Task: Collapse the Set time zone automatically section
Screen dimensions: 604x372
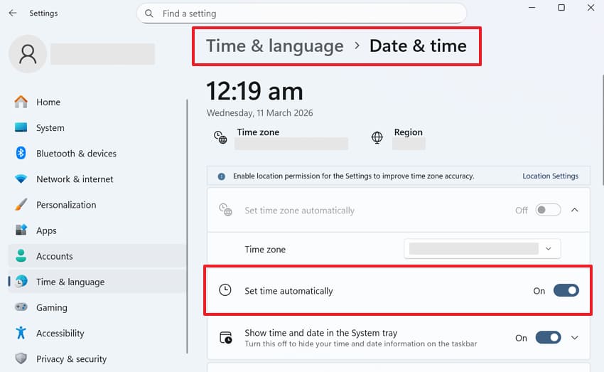Action: click(575, 210)
